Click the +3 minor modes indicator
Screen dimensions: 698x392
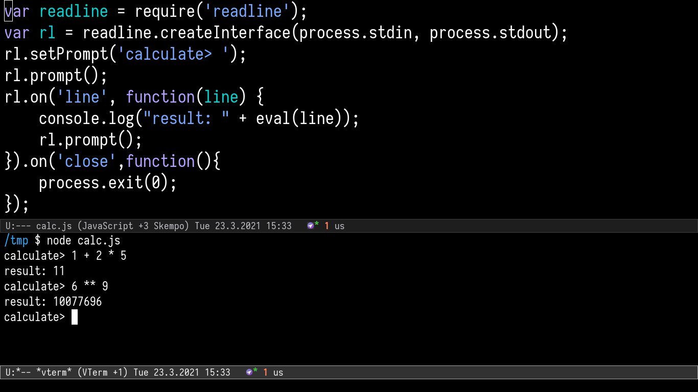[x=143, y=226]
